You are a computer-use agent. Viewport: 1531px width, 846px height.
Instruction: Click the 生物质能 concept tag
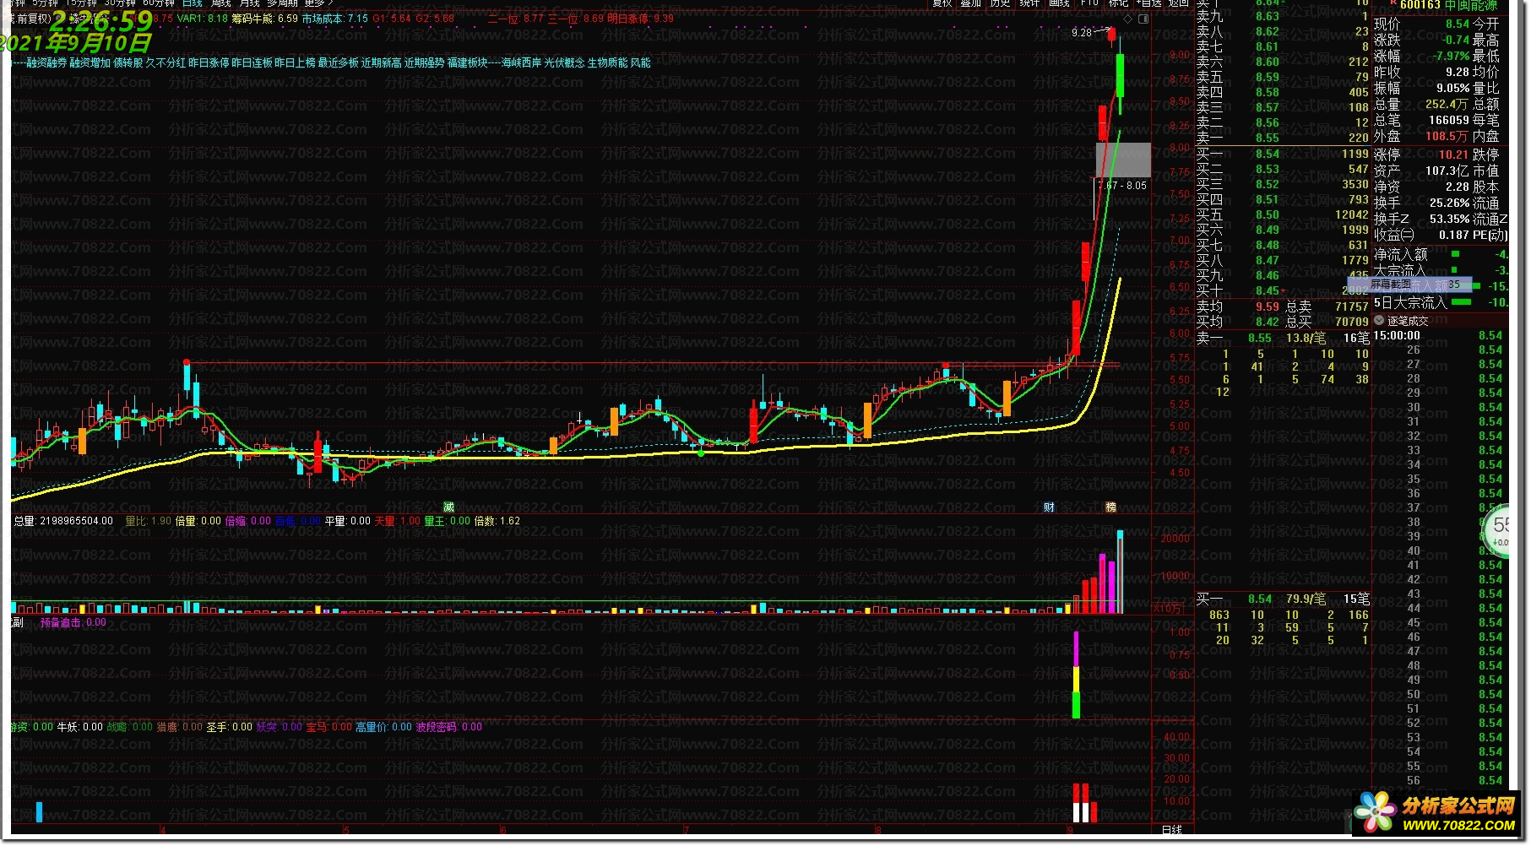click(608, 63)
